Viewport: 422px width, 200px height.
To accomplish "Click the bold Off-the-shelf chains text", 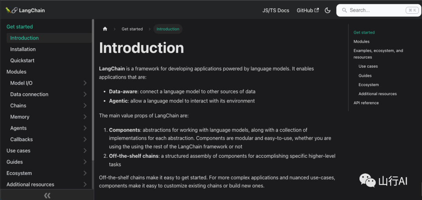I will 134,156.
